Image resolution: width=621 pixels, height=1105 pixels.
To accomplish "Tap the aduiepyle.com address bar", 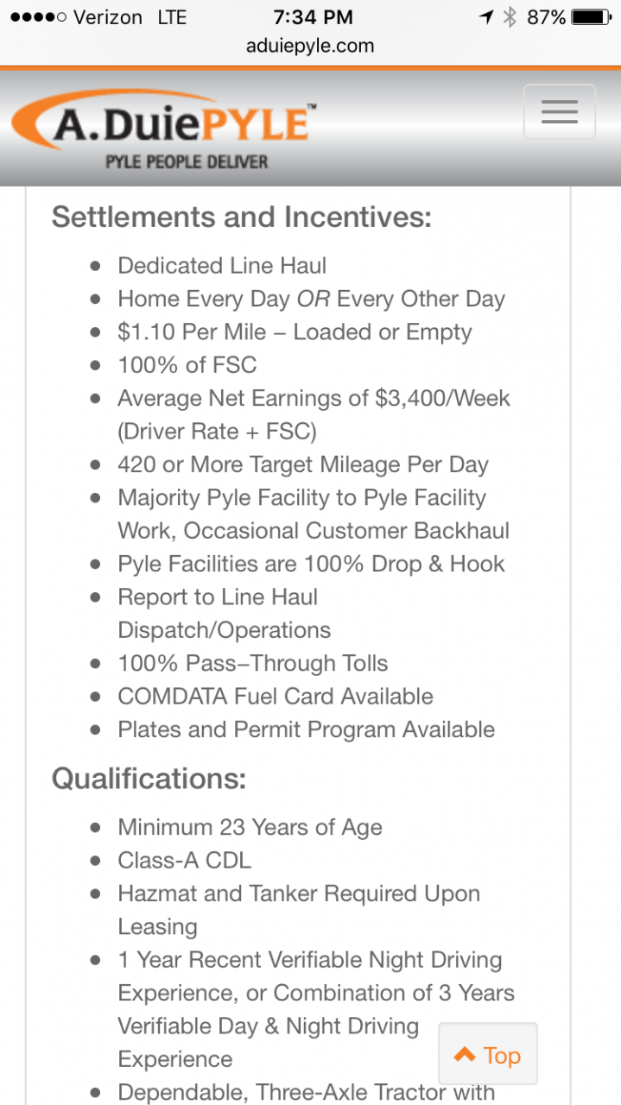I will [310, 46].
